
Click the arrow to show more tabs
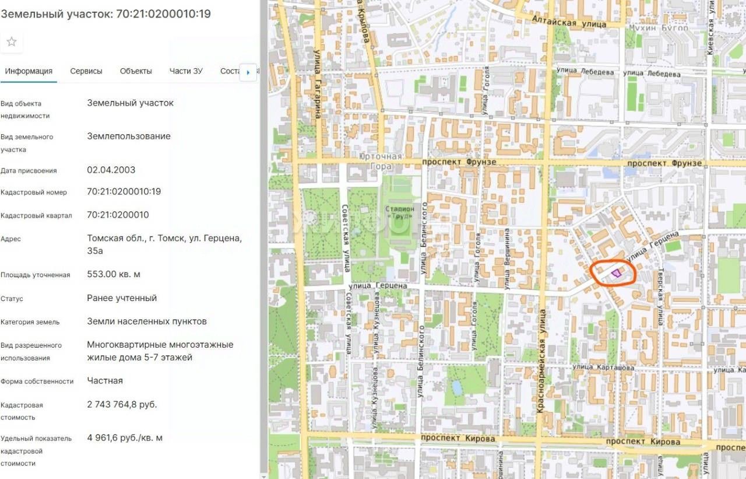point(248,72)
